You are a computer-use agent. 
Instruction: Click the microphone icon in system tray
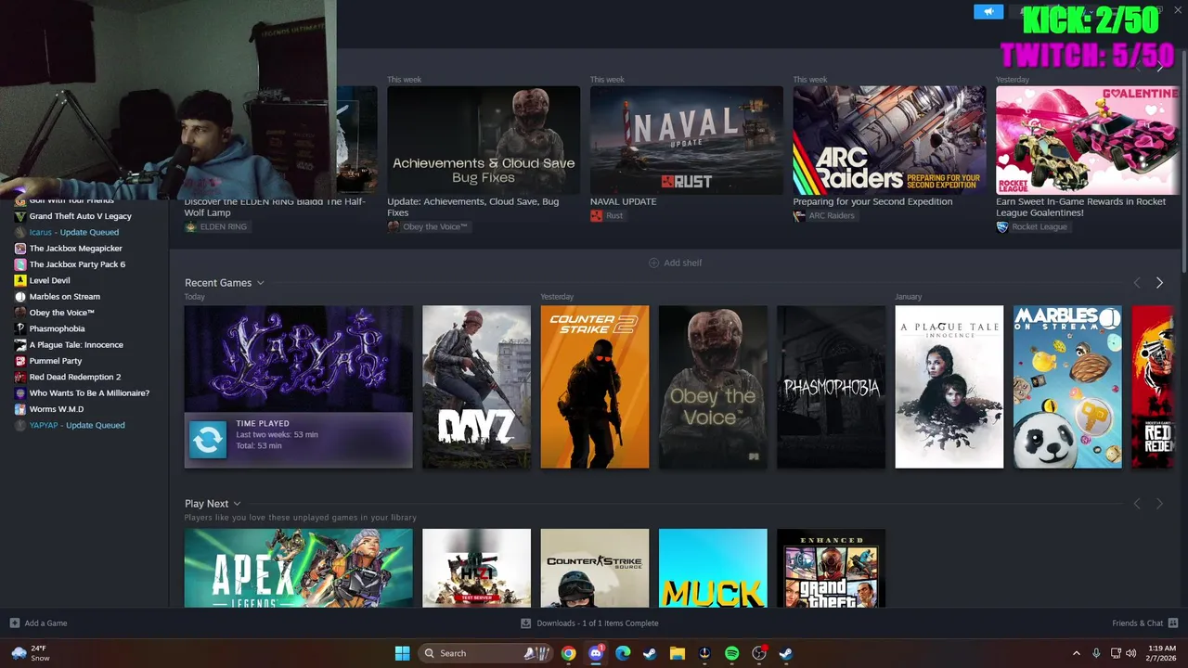[x=1096, y=653]
